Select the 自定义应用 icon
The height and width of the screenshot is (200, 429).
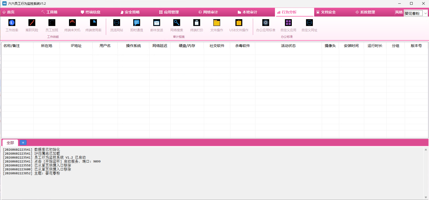pyautogui.click(x=288, y=25)
